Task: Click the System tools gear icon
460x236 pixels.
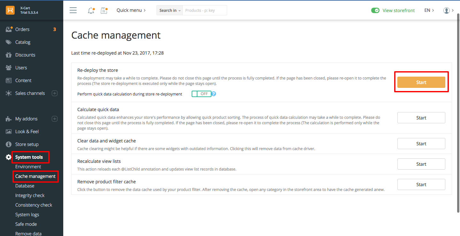Action: tap(9, 157)
